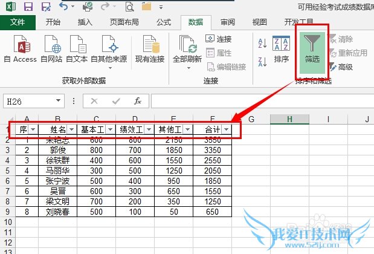Screen dimensions: 374x254
Task: Click the Excel application icon
Action: 11,7
